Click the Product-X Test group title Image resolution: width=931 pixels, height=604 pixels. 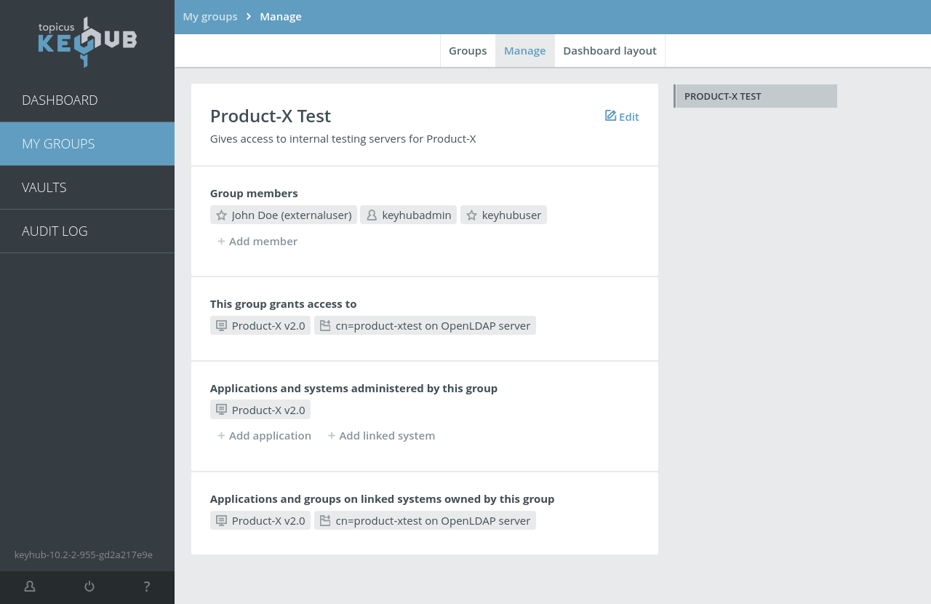pyautogui.click(x=271, y=116)
